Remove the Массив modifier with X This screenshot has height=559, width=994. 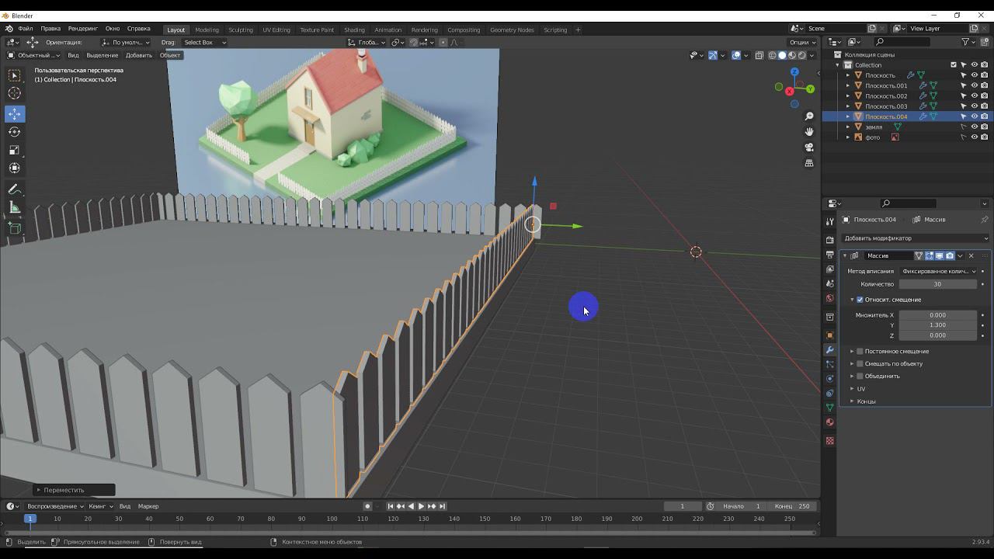coord(971,255)
